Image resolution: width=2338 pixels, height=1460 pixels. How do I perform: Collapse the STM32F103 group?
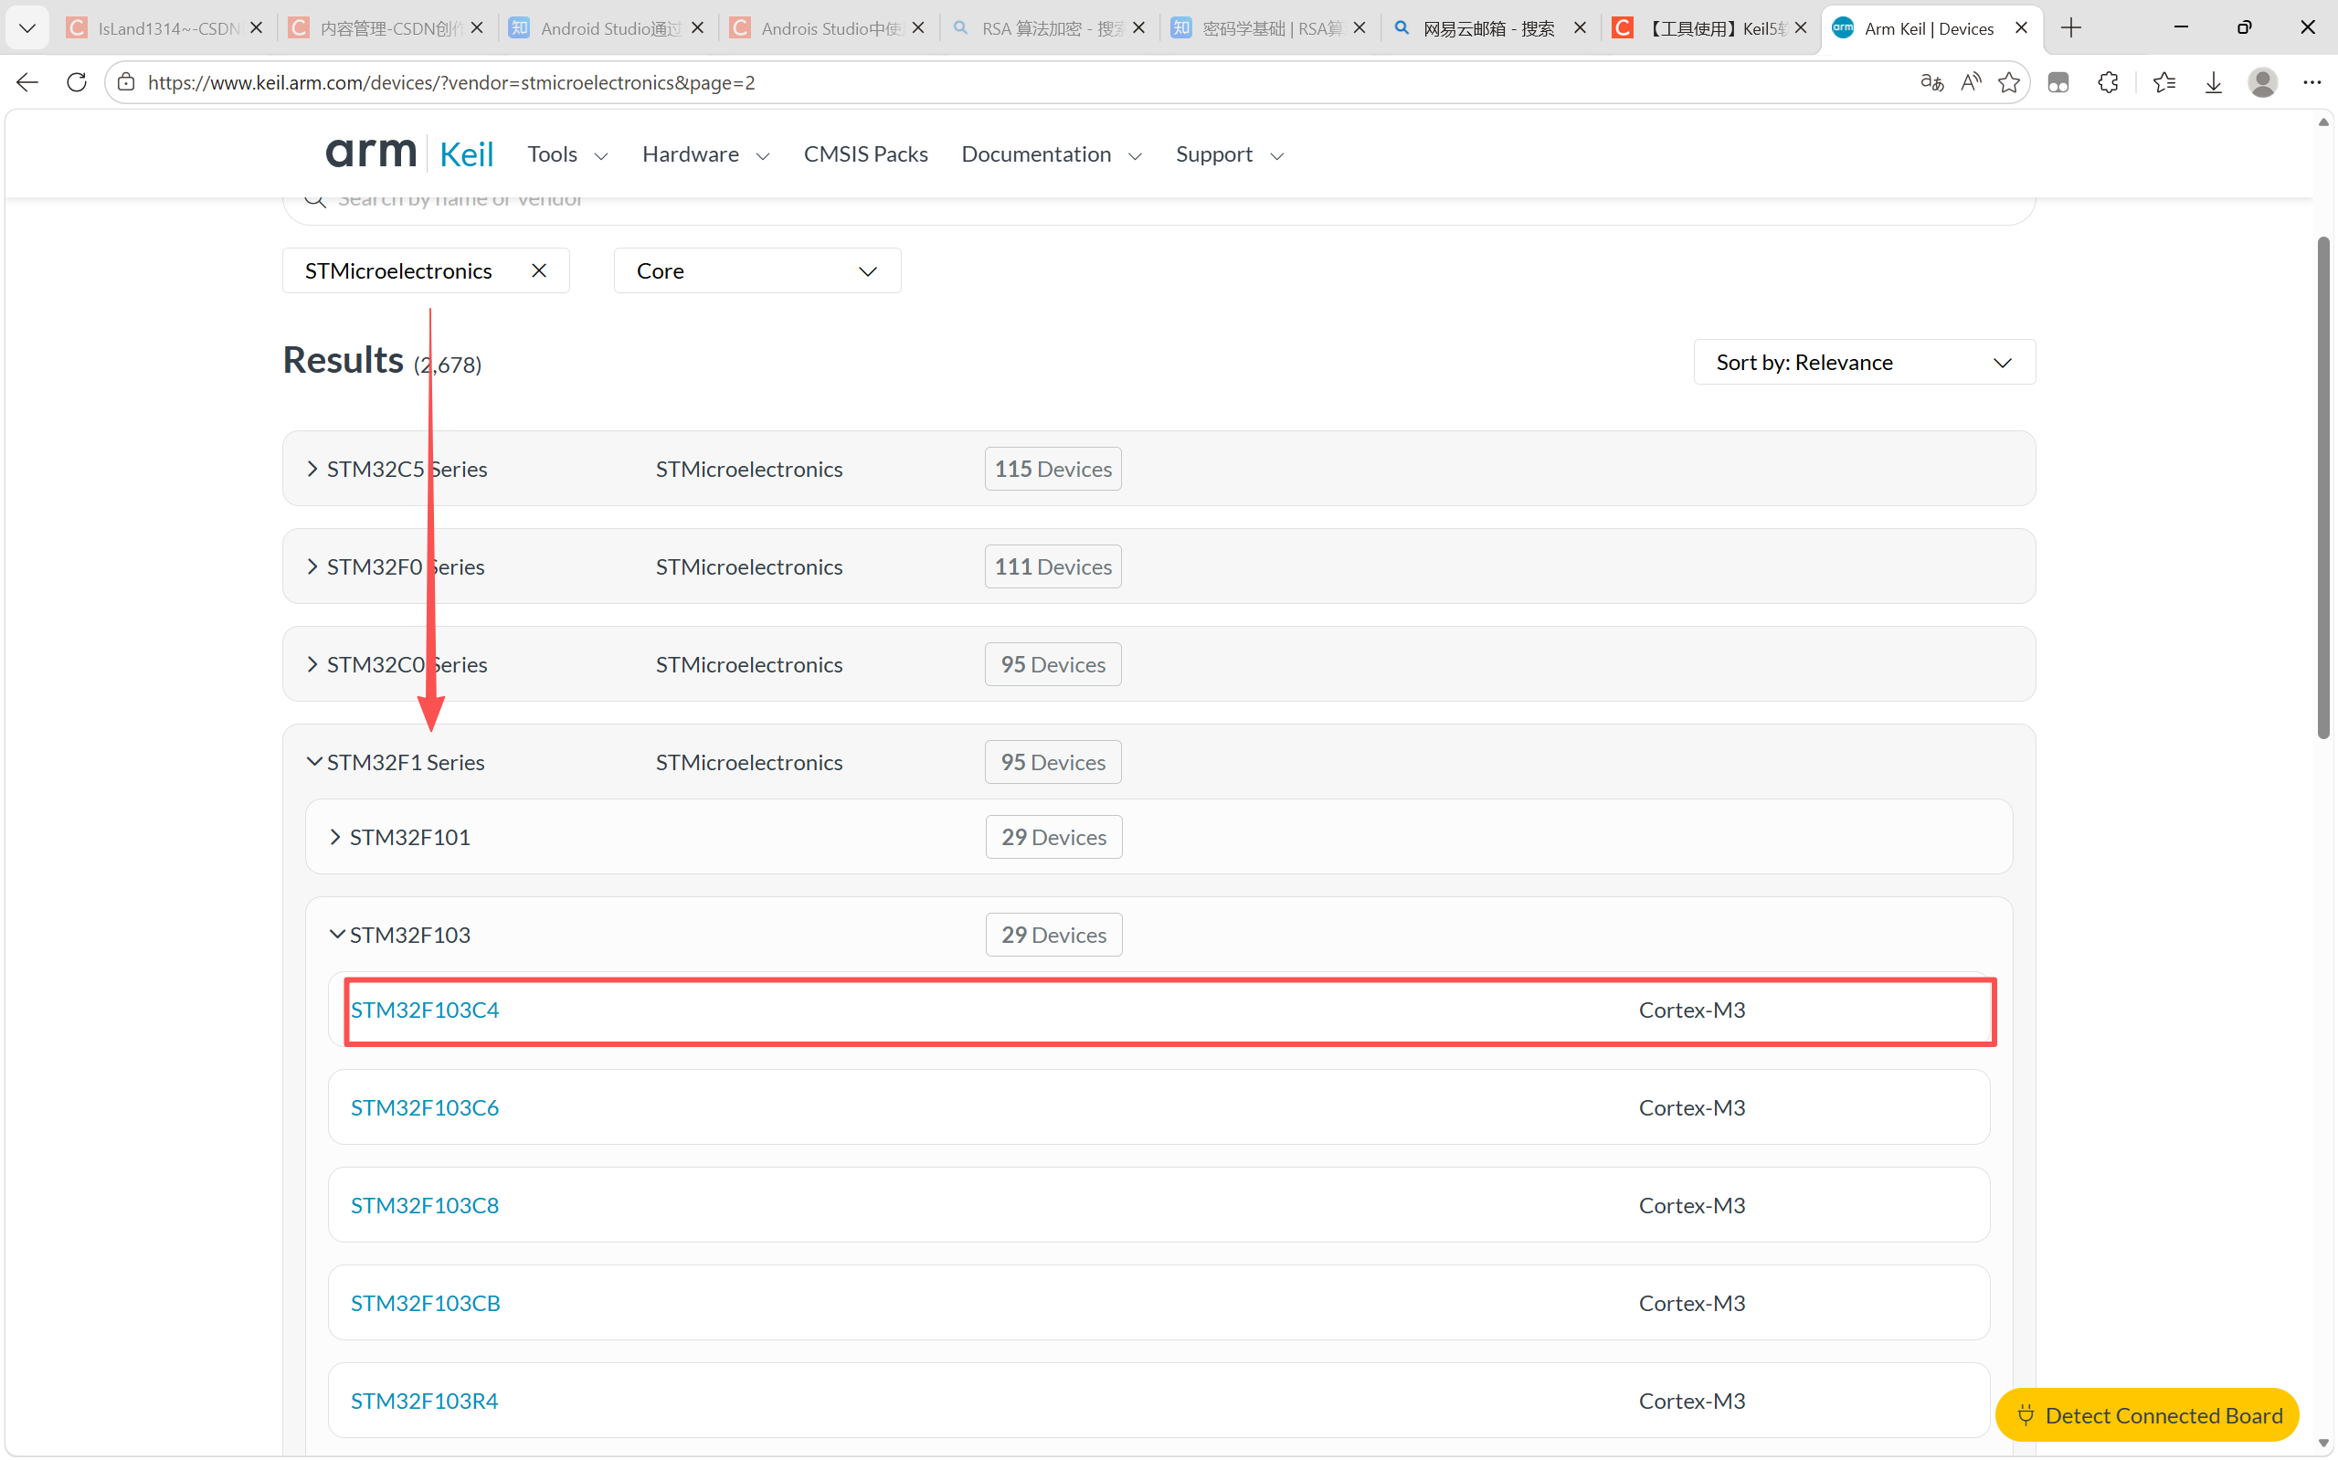pyautogui.click(x=337, y=935)
